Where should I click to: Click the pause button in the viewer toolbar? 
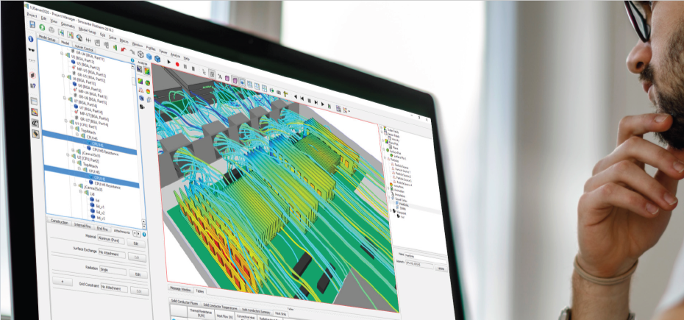pos(185,66)
